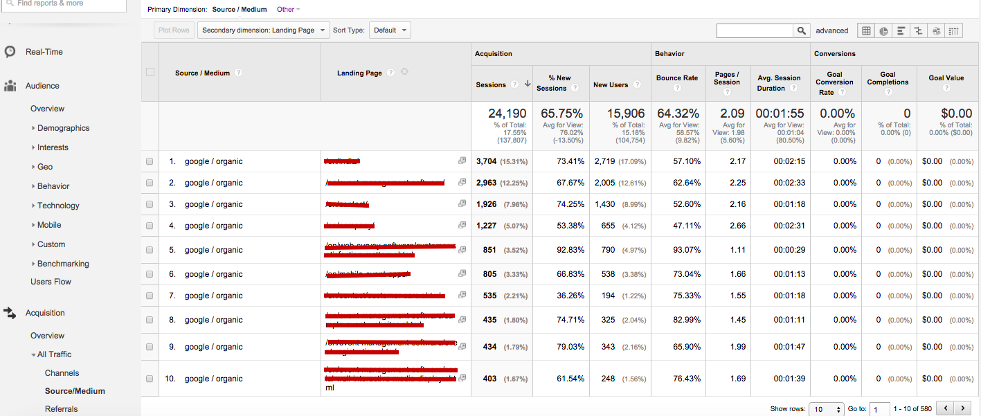
Task: Select the Acquisition sidebar icon
Action: coord(9,312)
